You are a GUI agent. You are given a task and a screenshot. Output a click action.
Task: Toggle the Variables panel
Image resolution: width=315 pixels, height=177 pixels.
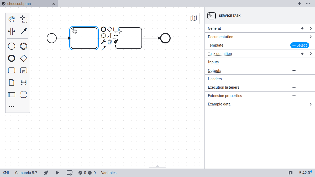[109, 173]
